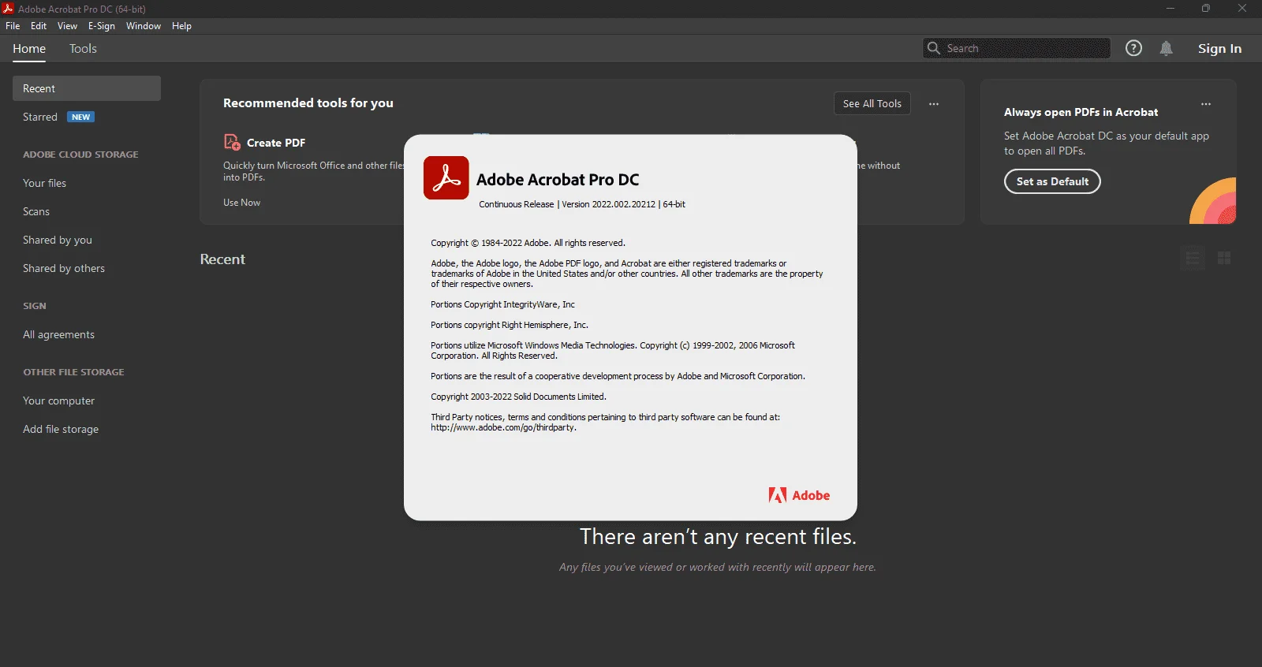Open the E-Sign menu

pyautogui.click(x=102, y=26)
